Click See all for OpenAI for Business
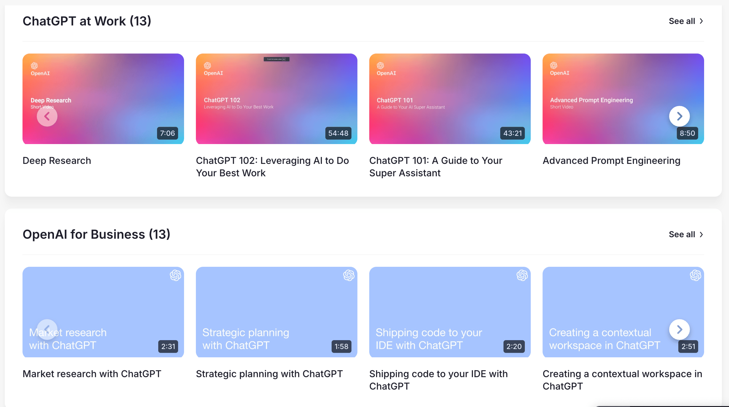The image size is (729, 407). [686, 234]
